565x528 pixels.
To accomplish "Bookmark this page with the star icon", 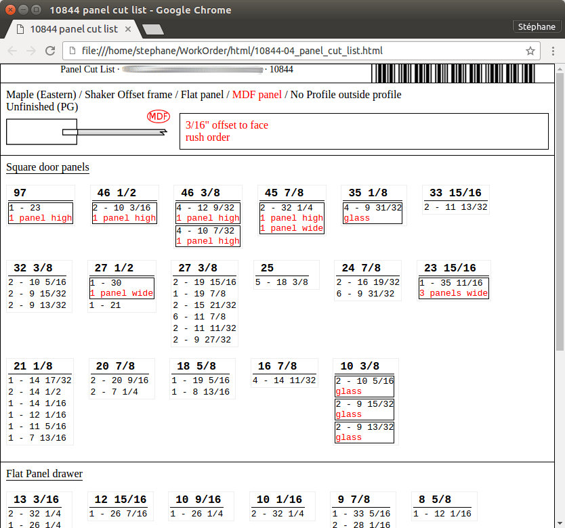I will [x=530, y=51].
